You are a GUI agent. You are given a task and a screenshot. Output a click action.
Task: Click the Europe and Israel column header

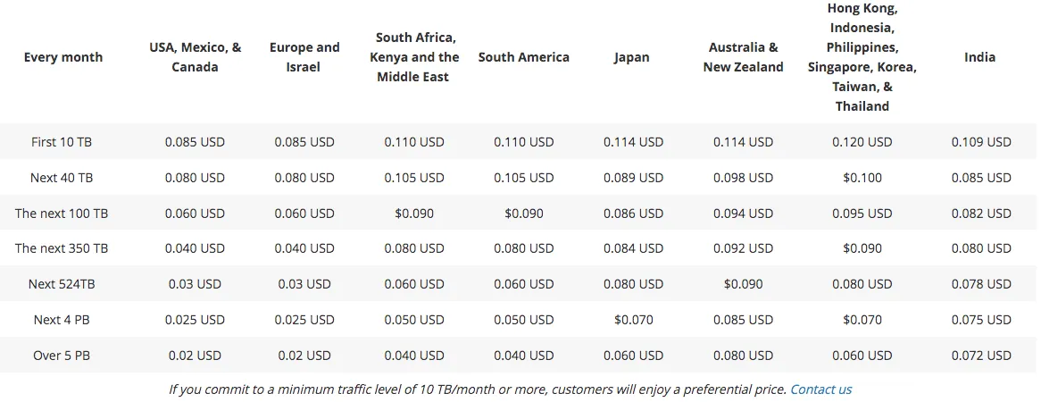304,57
